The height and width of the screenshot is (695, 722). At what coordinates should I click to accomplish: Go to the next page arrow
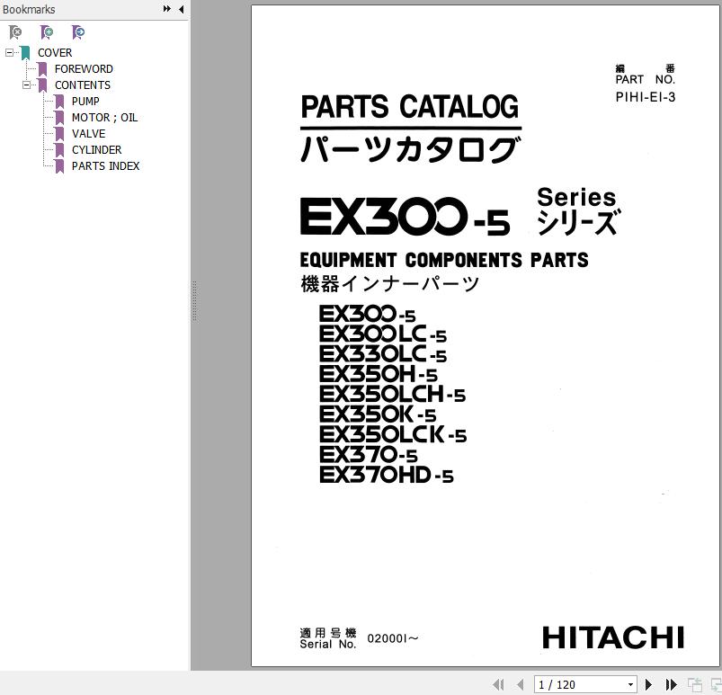[x=648, y=684]
